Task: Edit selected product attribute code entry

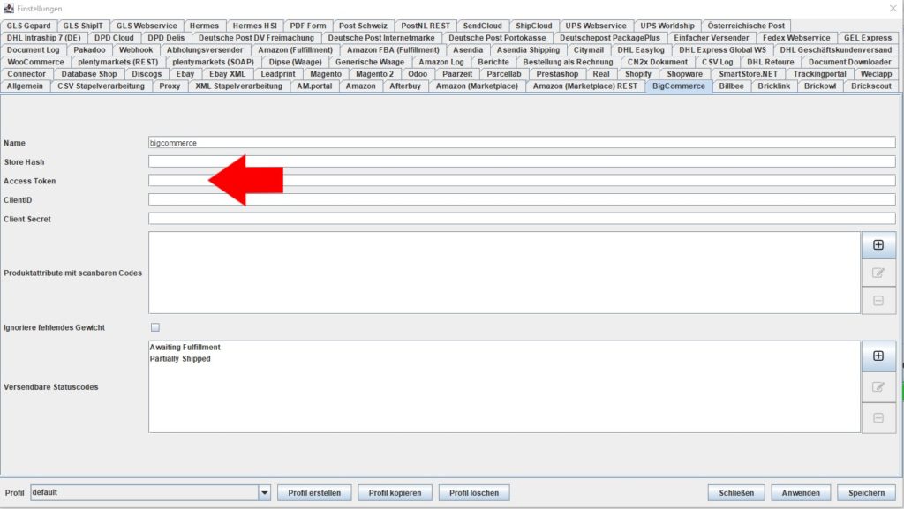Action: [x=878, y=273]
